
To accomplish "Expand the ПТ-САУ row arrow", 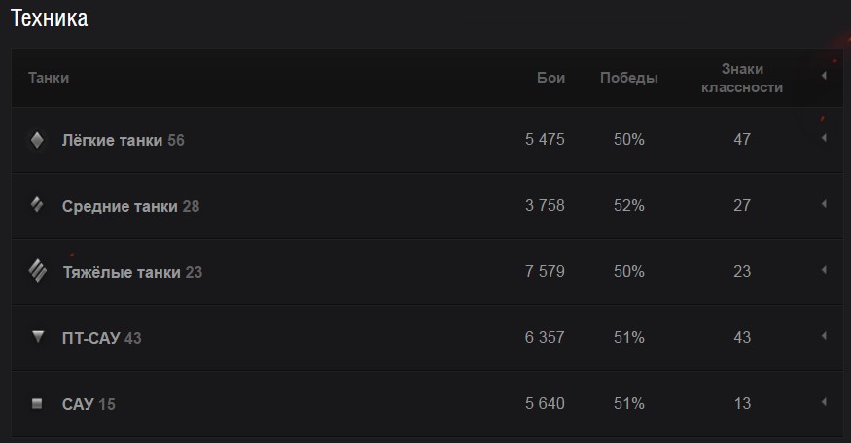I will (x=824, y=336).
